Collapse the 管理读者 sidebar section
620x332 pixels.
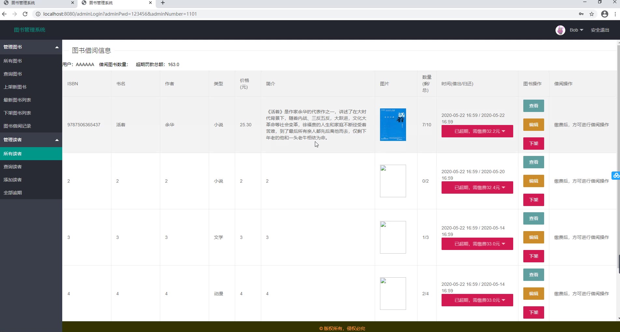31,140
